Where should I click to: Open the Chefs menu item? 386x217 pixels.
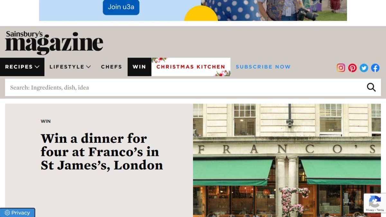[x=111, y=67]
